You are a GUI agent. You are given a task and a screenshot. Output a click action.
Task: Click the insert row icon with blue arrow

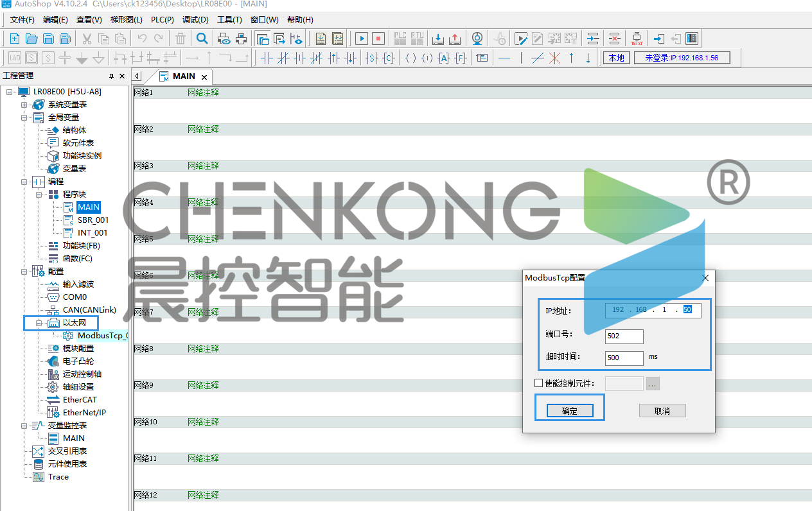[x=593, y=39]
